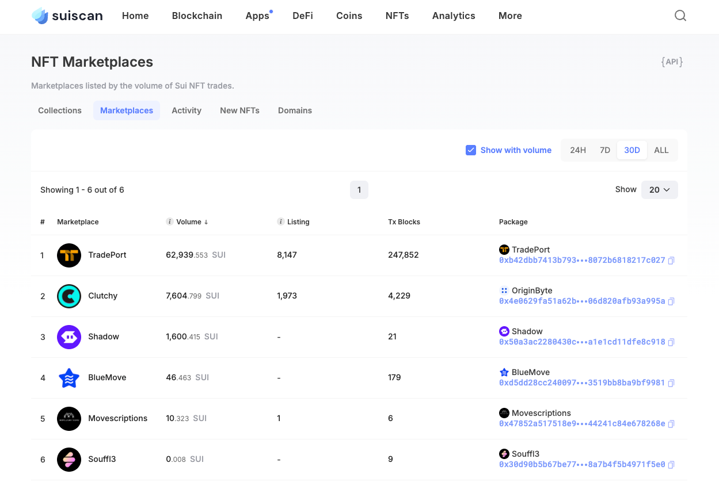
Task: Click the Movescriptions marketplace logo
Action: click(x=69, y=418)
